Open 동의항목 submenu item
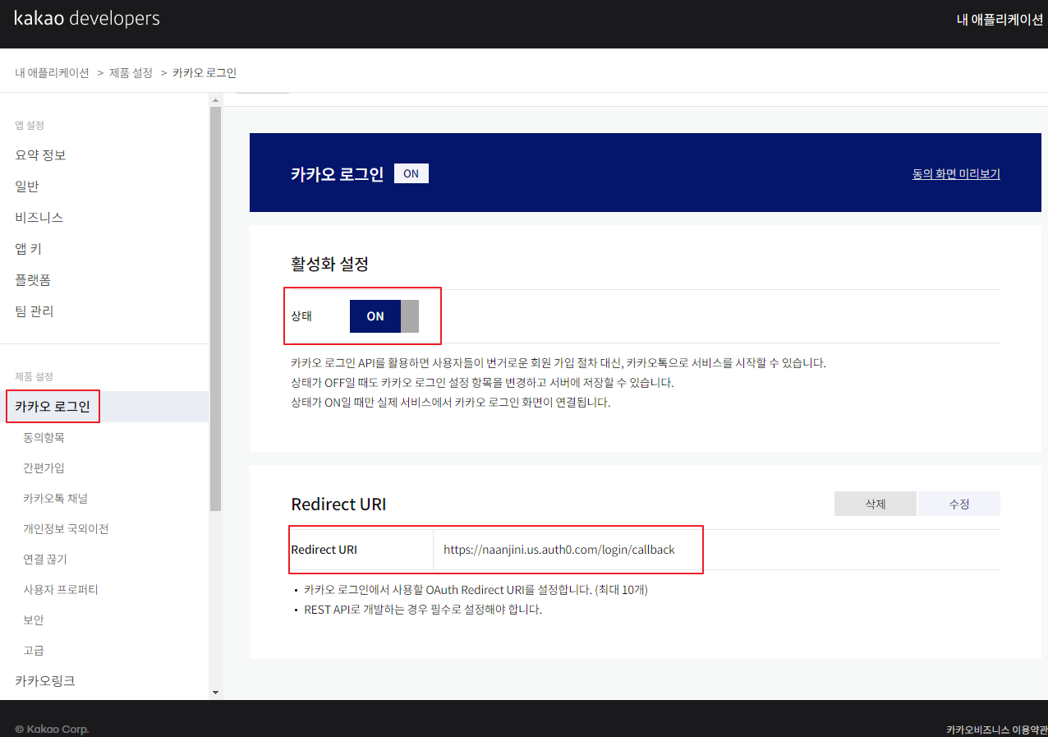The width and height of the screenshot is (1048, 737). (44, 437)
